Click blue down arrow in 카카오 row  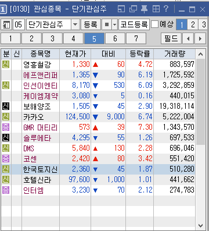pos(95,117)
